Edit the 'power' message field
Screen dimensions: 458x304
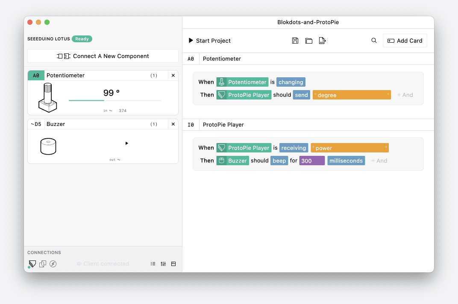click(x=349, y=148)
